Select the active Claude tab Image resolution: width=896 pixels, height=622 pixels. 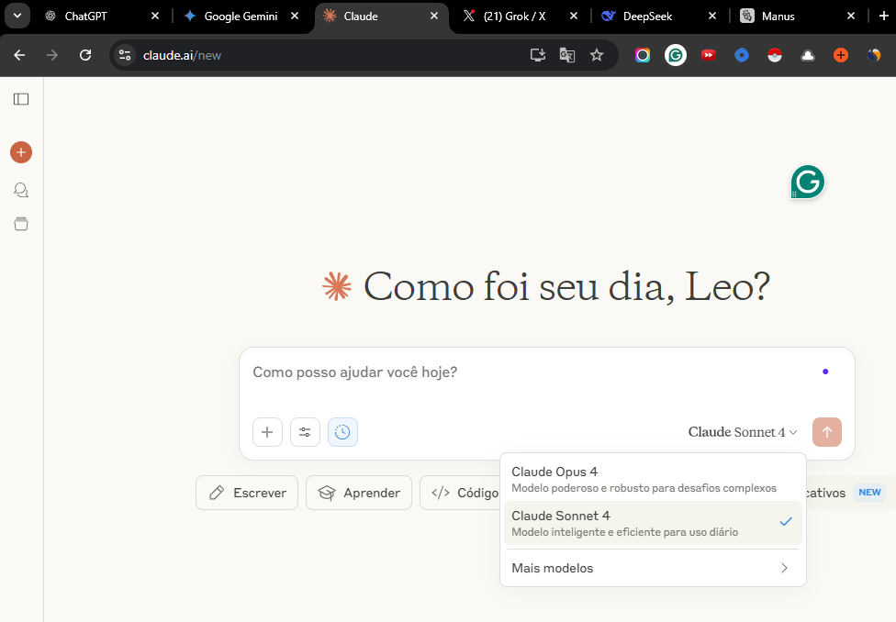click(361, 16)
